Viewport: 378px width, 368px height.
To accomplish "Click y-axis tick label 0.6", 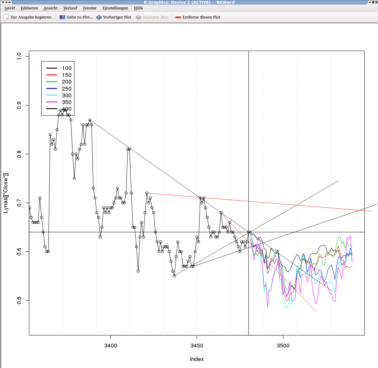I will [x=19, y=252].
